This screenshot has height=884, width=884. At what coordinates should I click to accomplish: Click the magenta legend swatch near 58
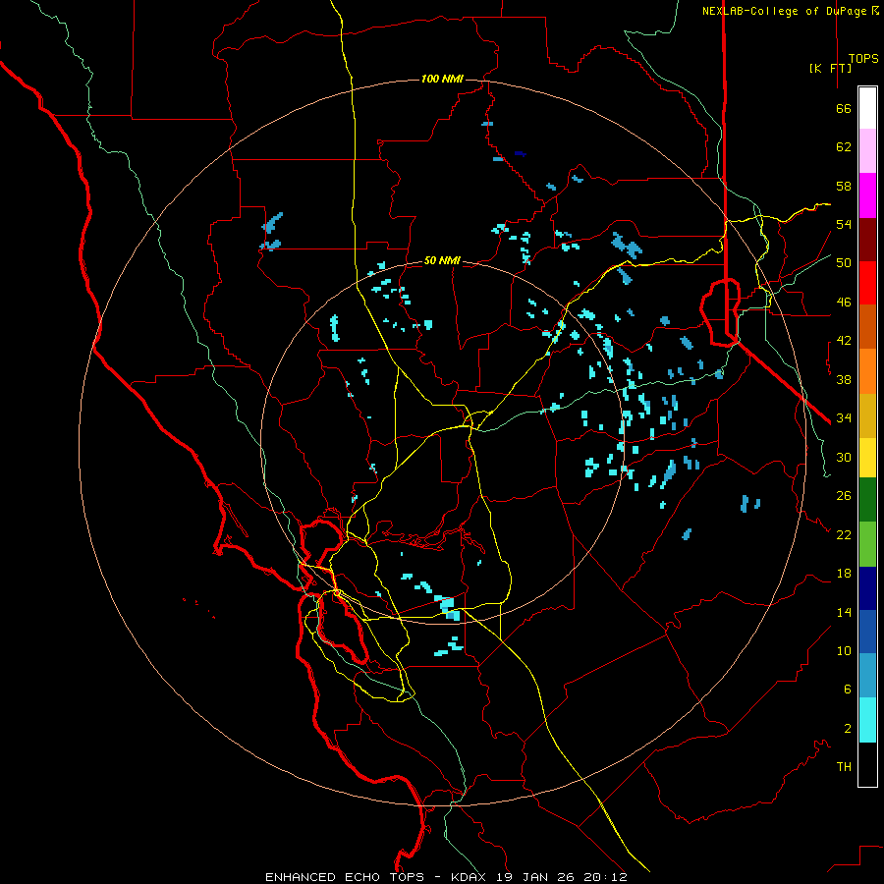click(x=867, y=195)
